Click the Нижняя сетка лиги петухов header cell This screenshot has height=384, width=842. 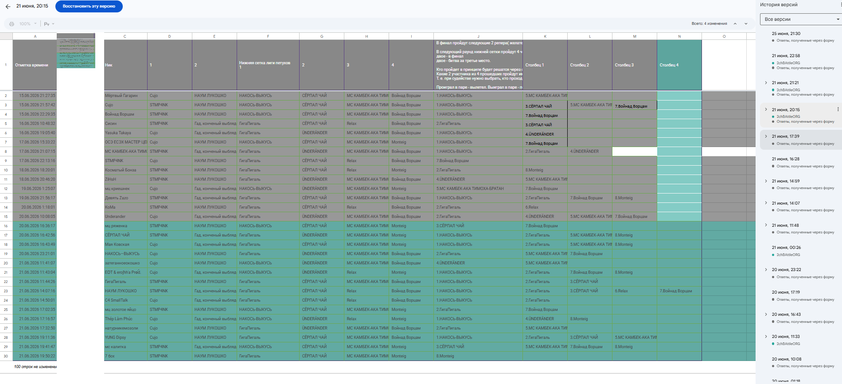(268, 65)
